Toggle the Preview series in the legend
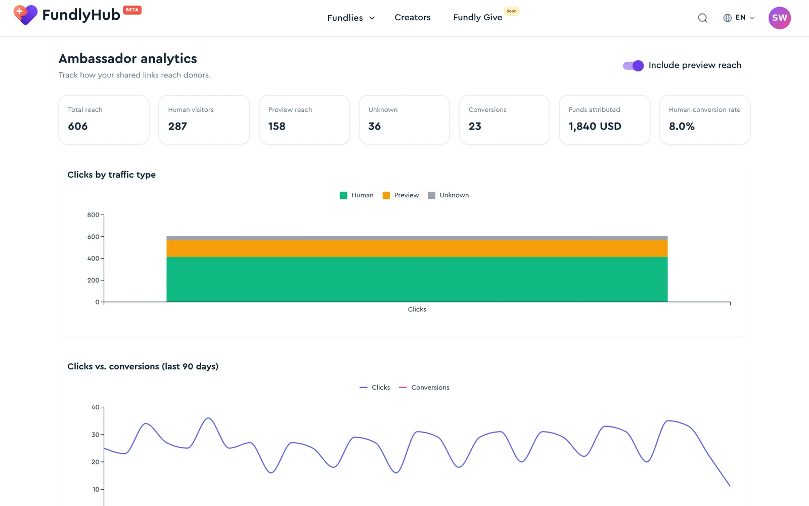 [x=401, y=195]
